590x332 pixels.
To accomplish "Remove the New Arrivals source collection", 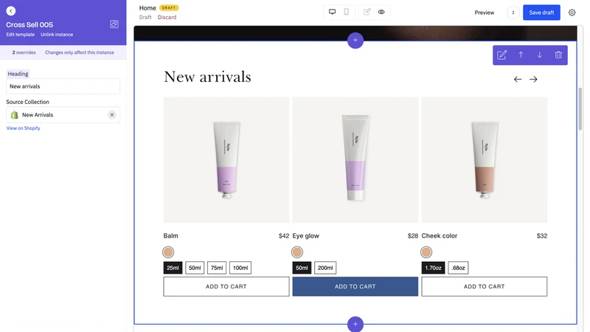I will point(112,115).
